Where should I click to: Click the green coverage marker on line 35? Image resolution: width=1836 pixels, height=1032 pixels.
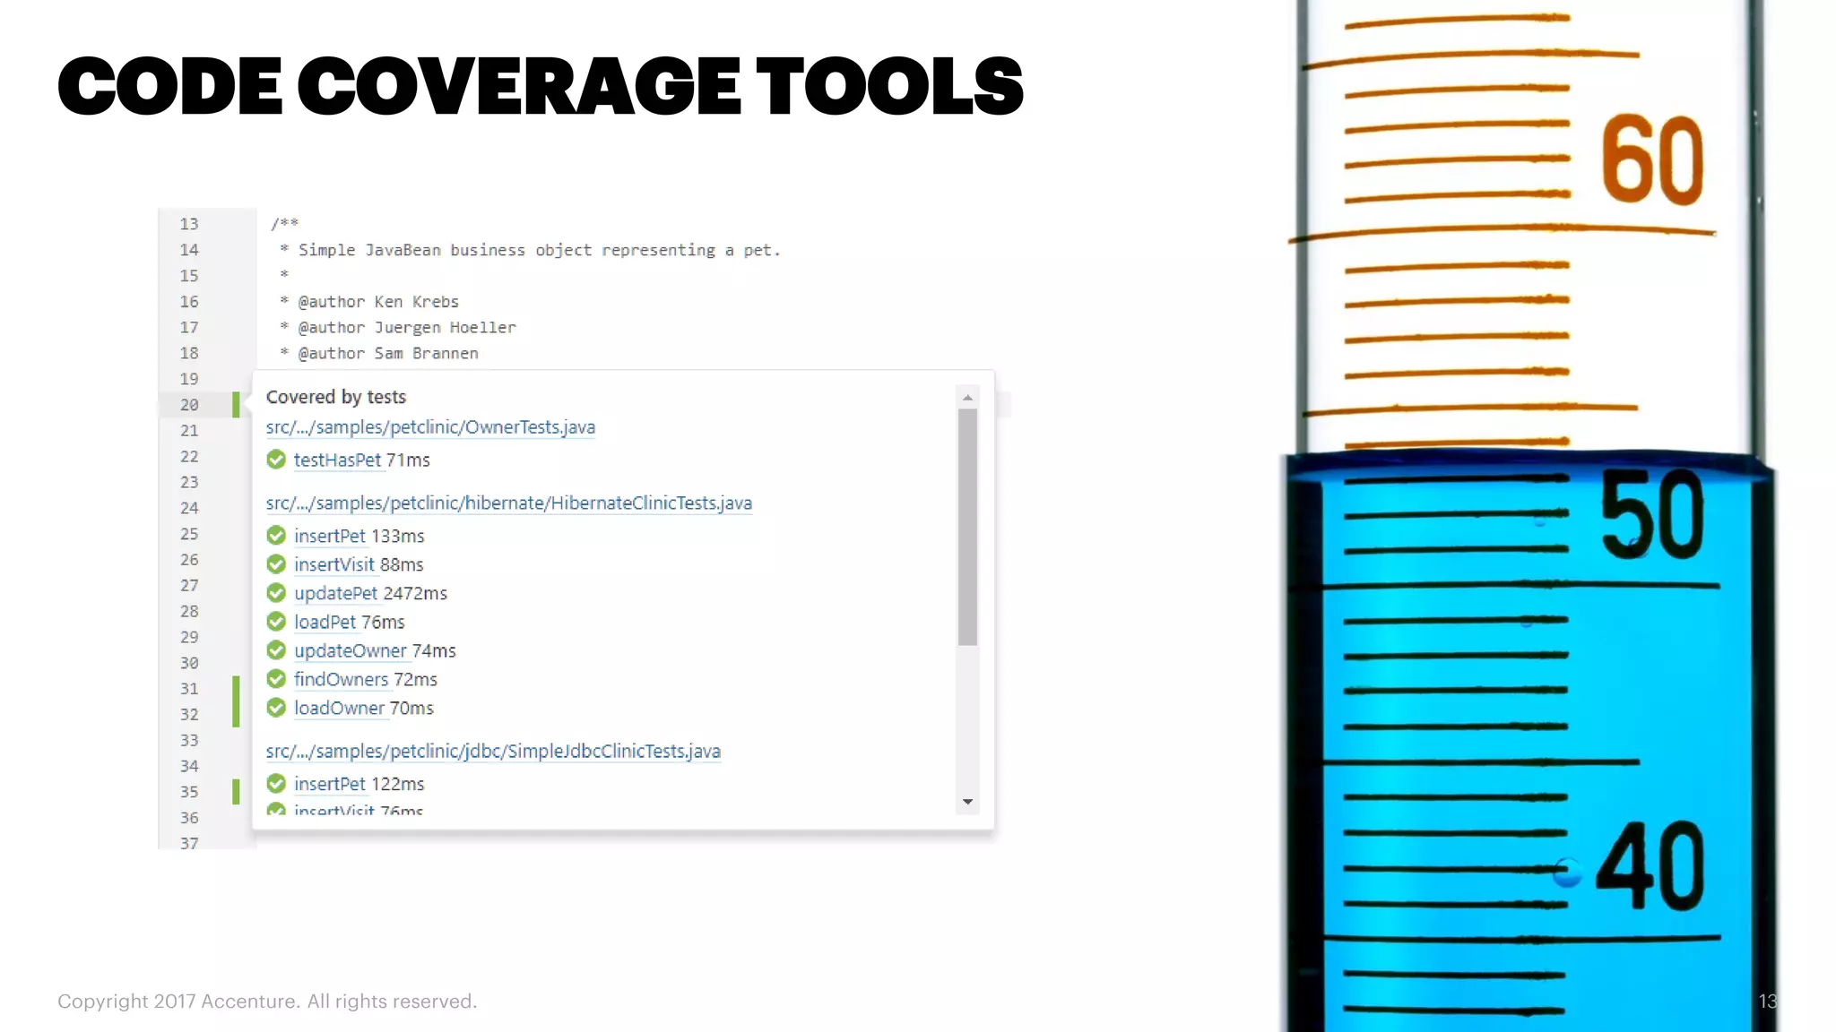[236, 792]
